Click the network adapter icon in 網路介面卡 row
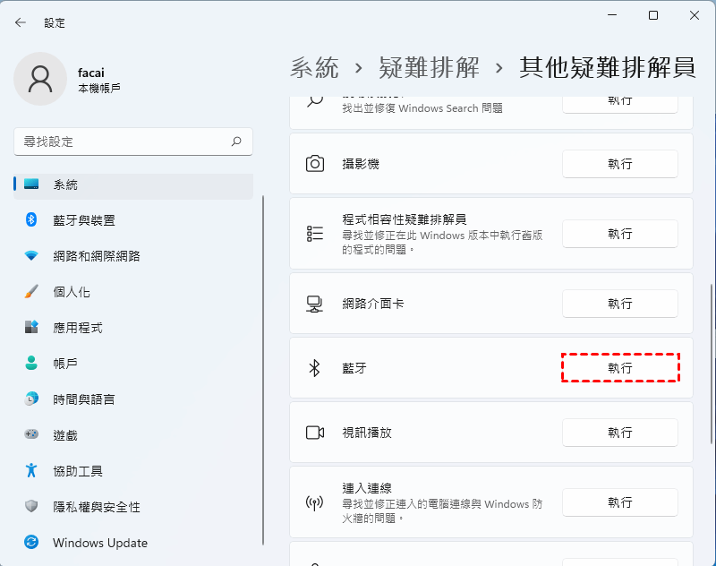The image size is (716, 566). (315, 304)
